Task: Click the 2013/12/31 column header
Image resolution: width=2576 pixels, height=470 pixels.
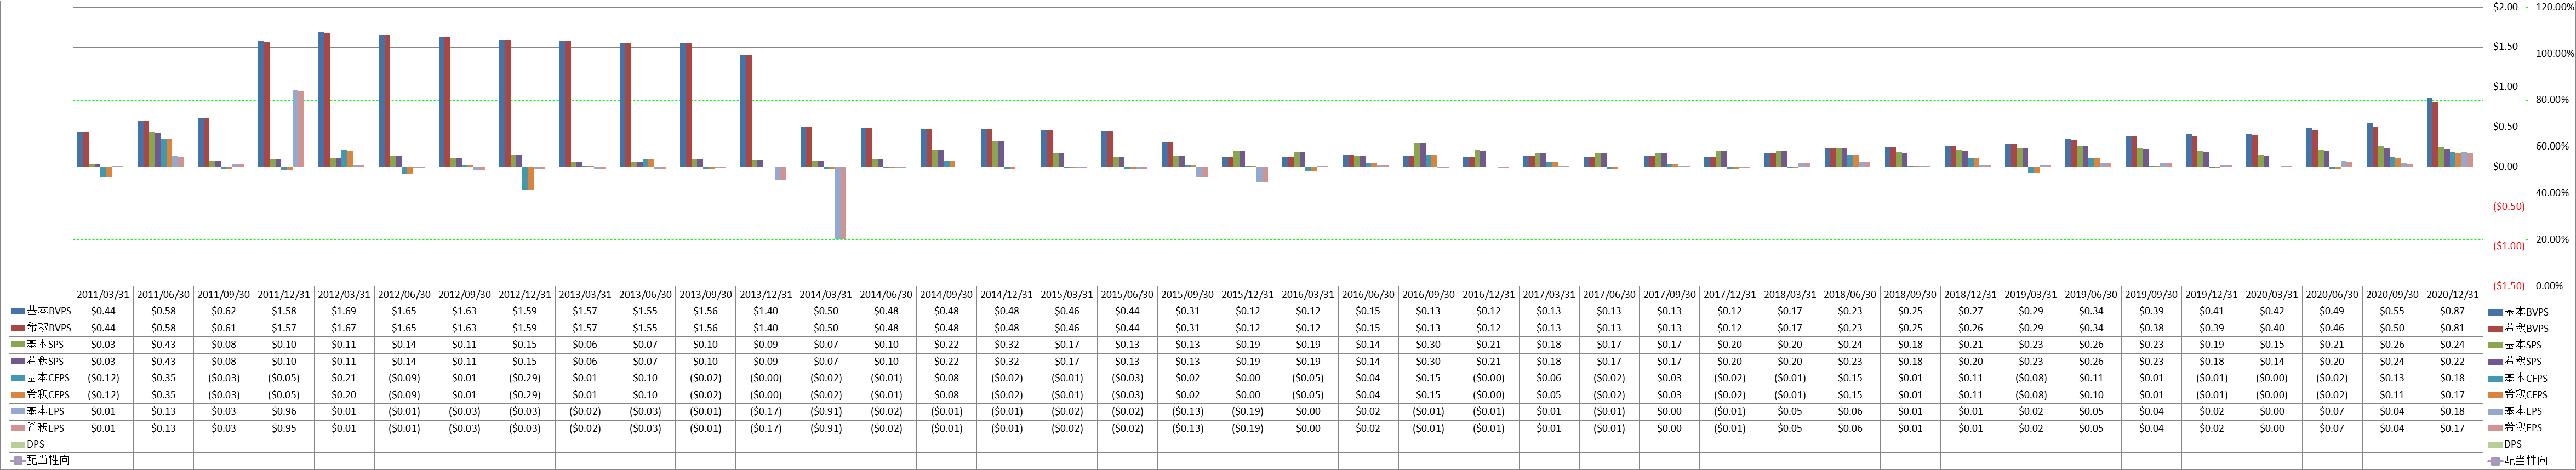Action: pos(765,295)
